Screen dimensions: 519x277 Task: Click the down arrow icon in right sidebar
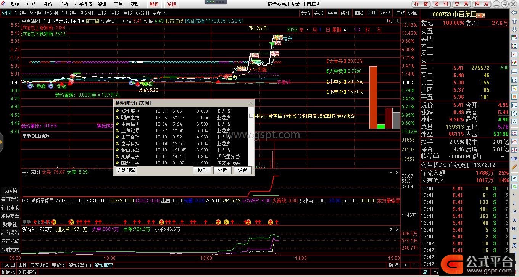514,29
